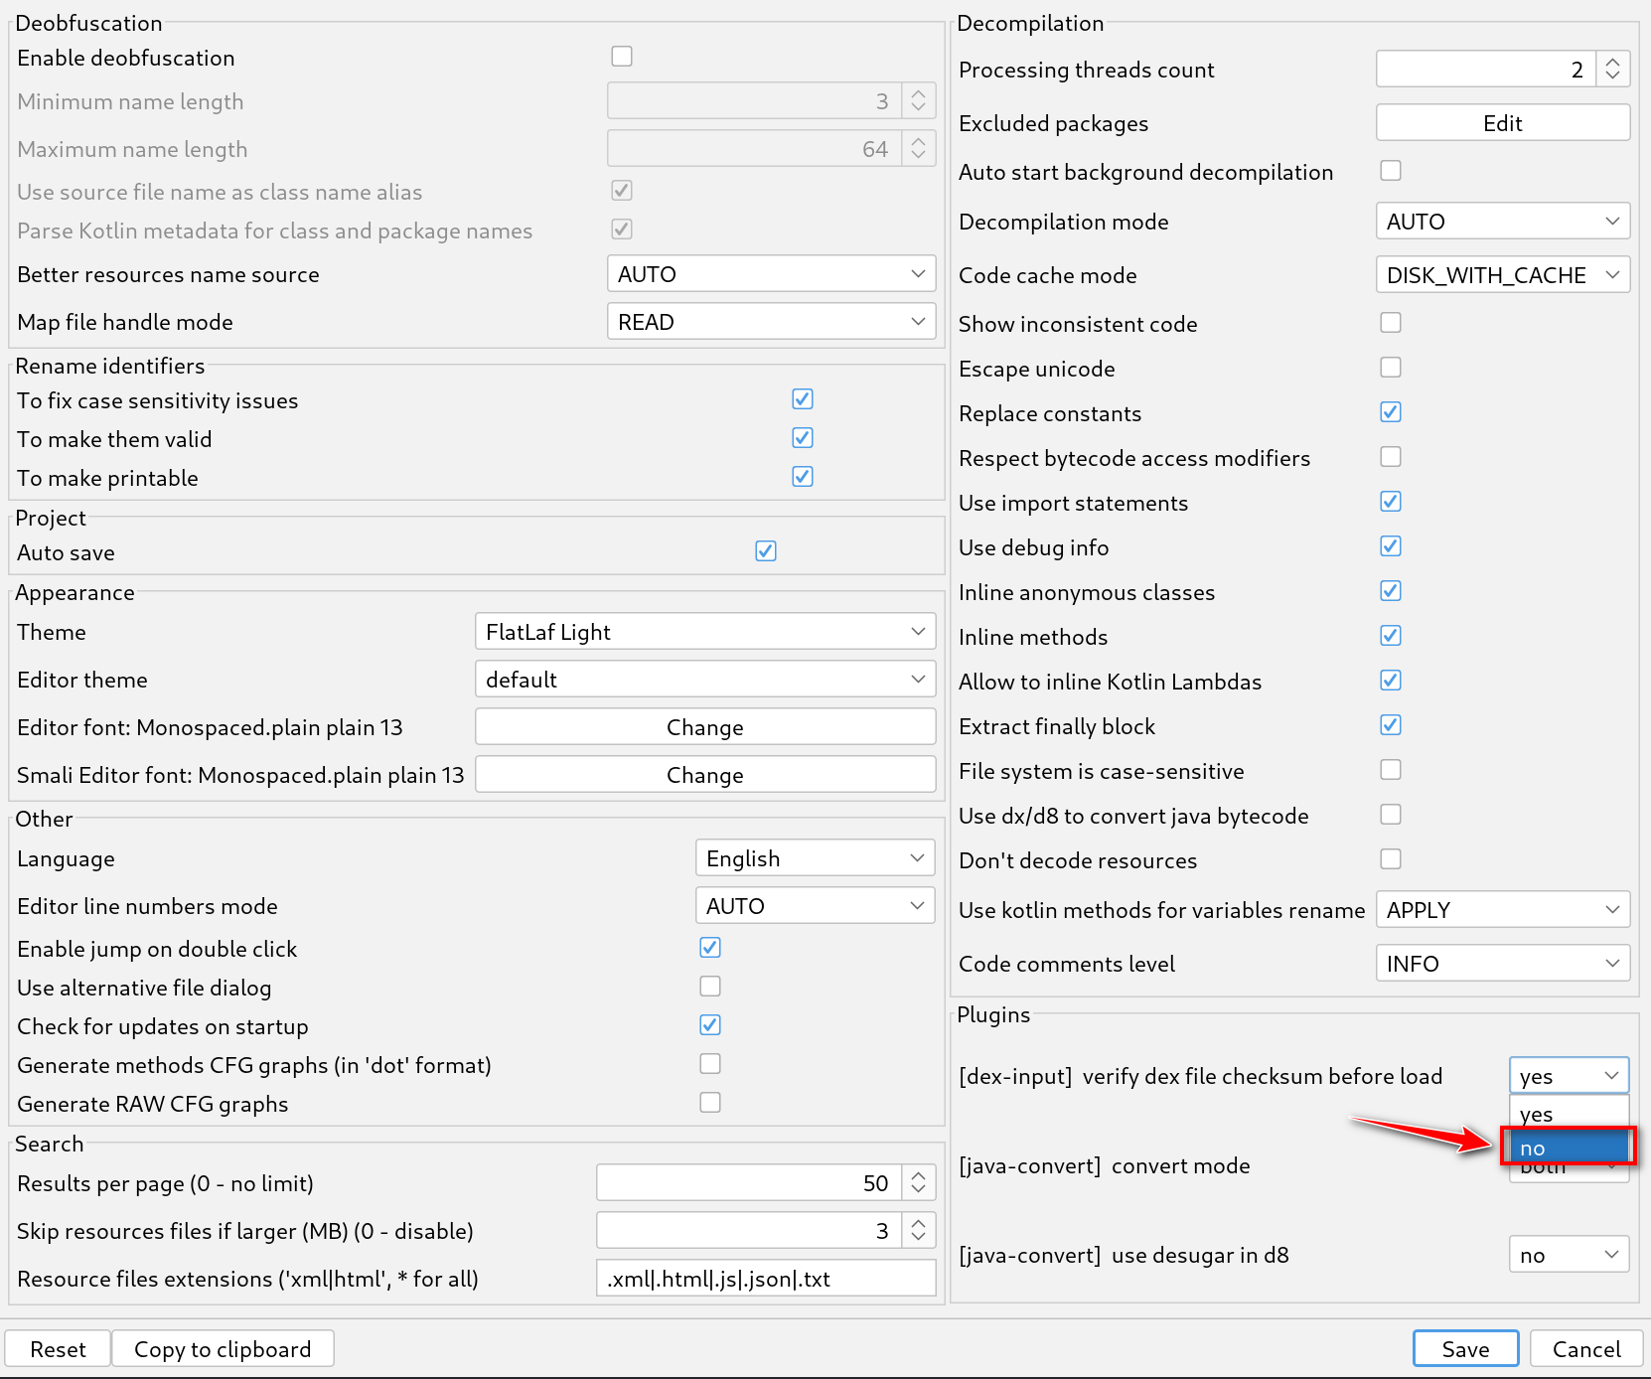Choose 'yes' option in dropdown list
The image size is (1651, 1379).
coord(1568,1113)
